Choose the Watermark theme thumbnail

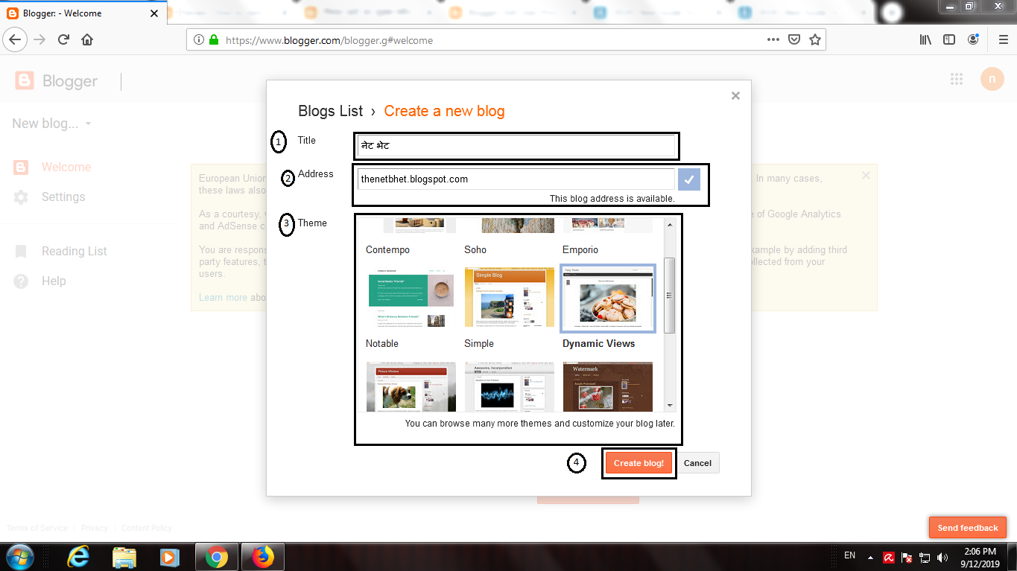click(x=608, y=386)
